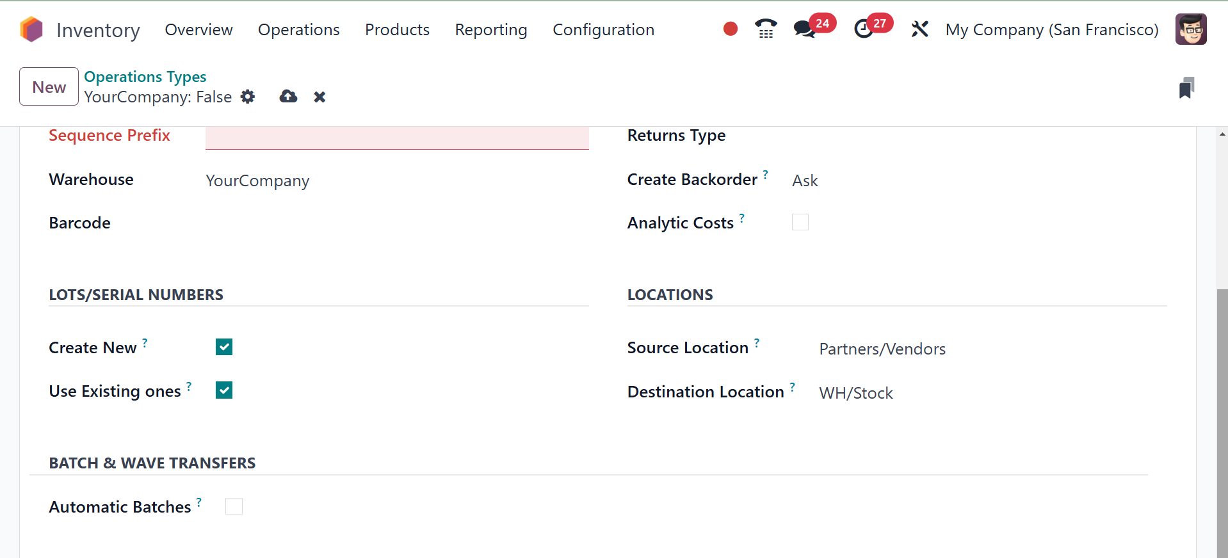The height and width of the screenshot is (558, 1228).
Task: Click the red recording dot icon
Action: [x=731, y=29]
